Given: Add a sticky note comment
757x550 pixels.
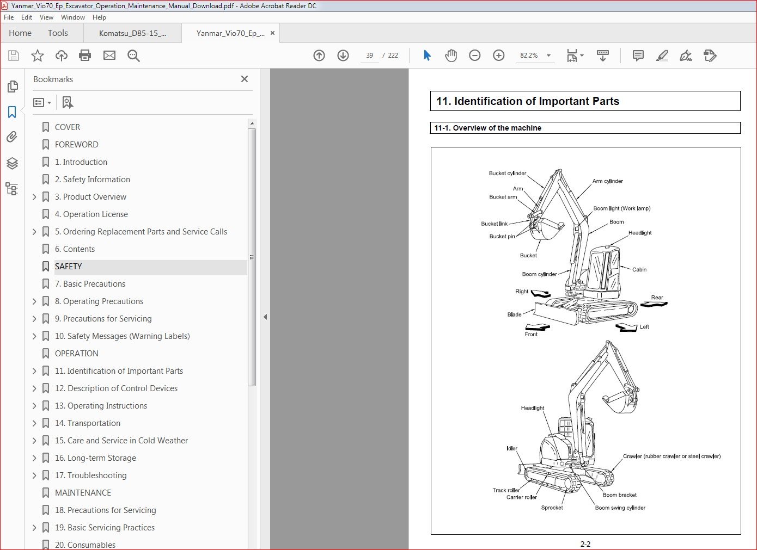Looking at the screenshot, I should (638, 55).
